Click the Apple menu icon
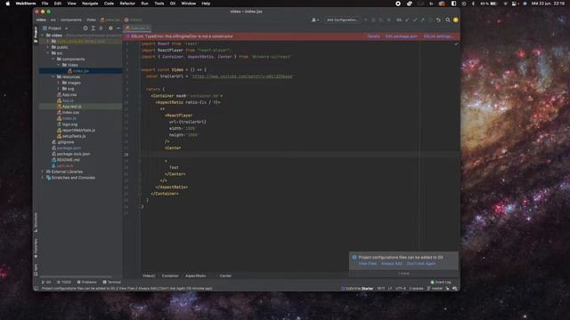This screenshot has width=570, height=320. (8, 4)
